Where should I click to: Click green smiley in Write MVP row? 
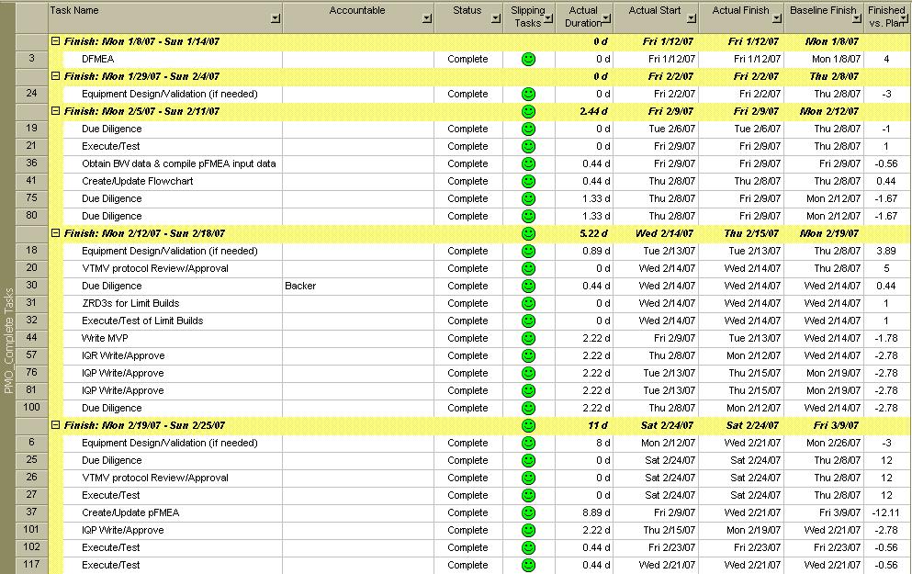point(528,338)
